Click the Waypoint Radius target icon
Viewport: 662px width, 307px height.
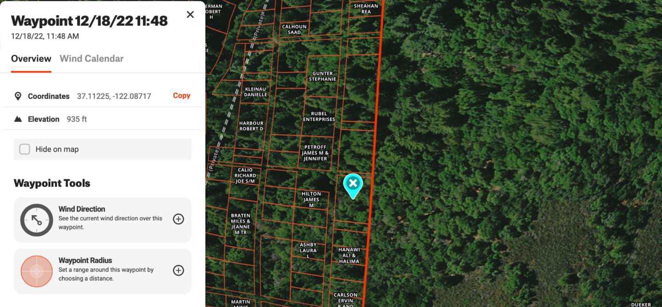tap(37, 271)
